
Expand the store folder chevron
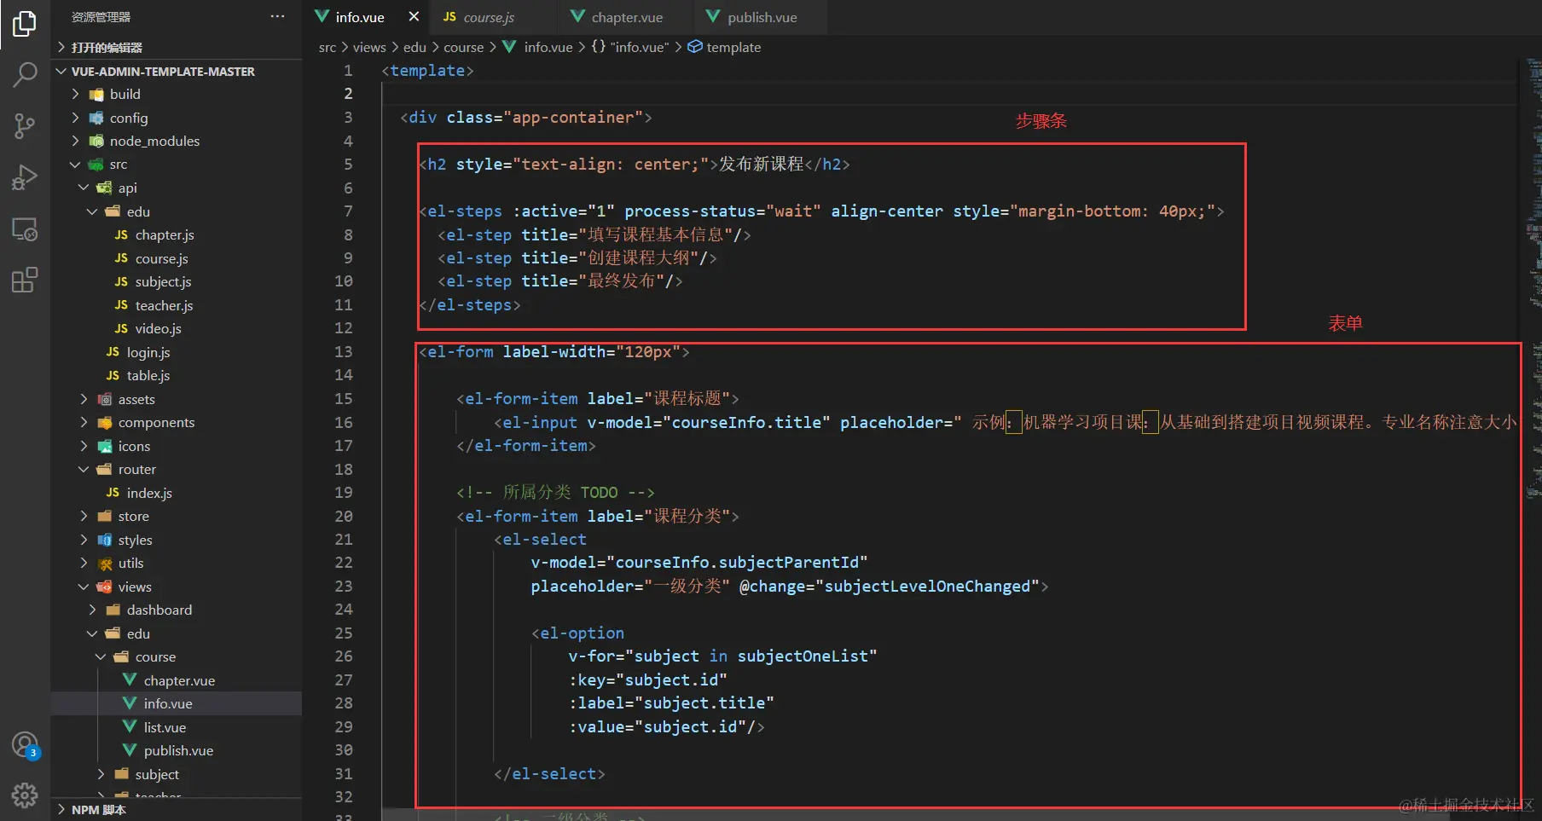pyautogui.click(x=84, y=516)
